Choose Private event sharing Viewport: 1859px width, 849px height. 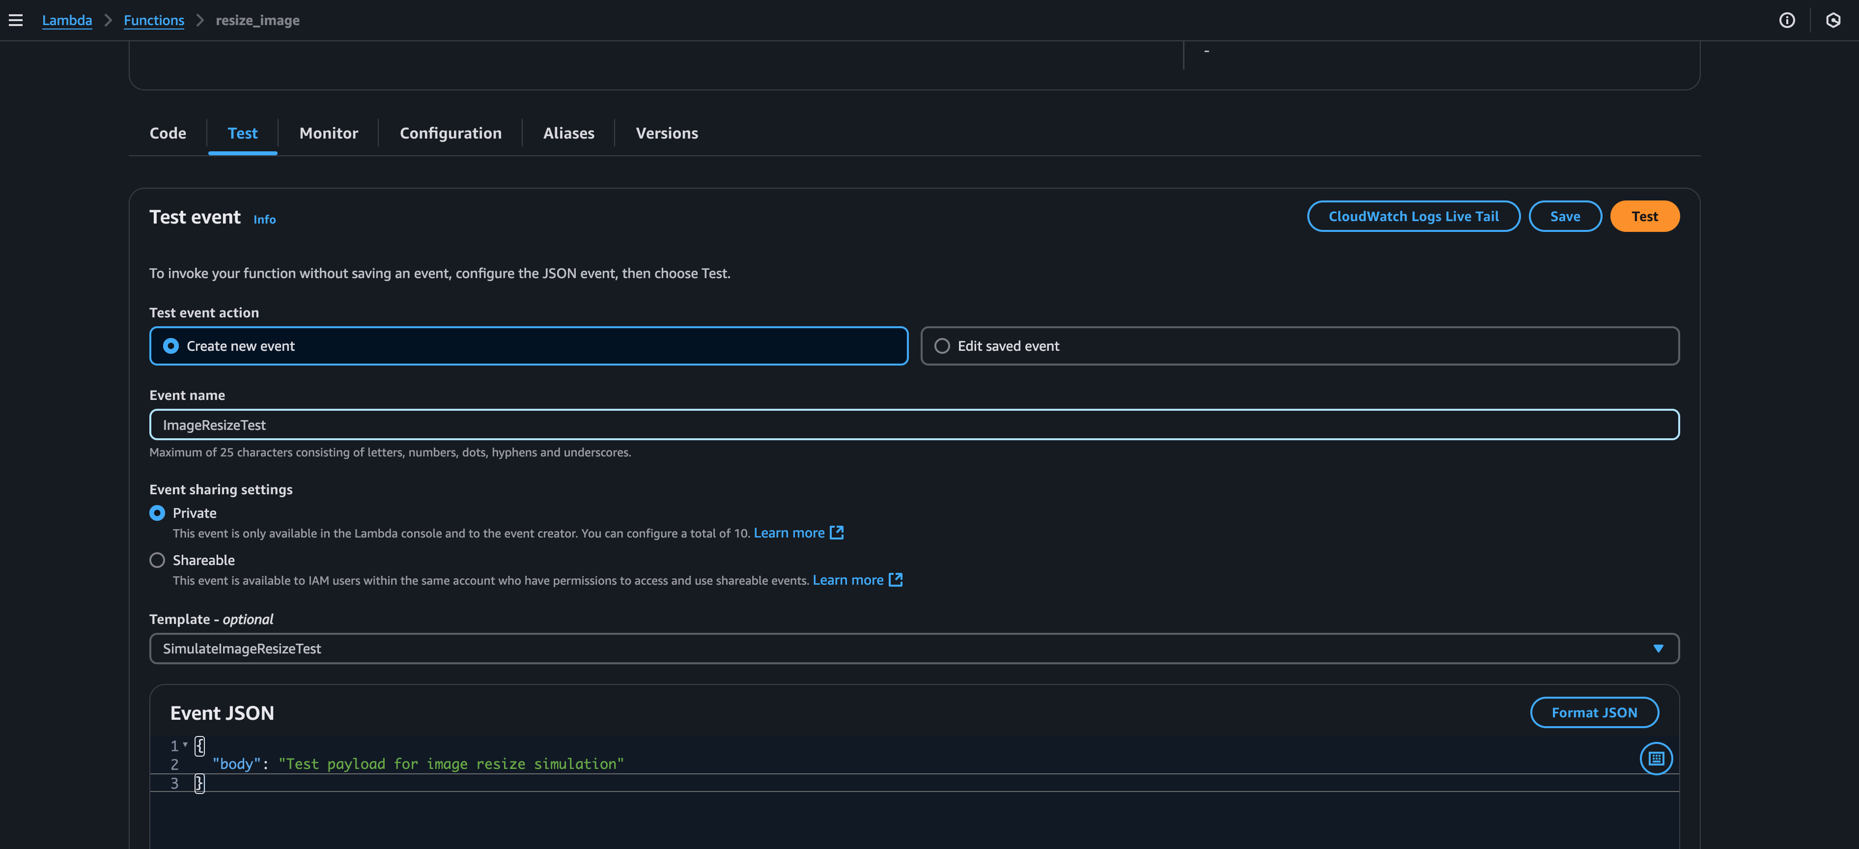click(157, 512)
